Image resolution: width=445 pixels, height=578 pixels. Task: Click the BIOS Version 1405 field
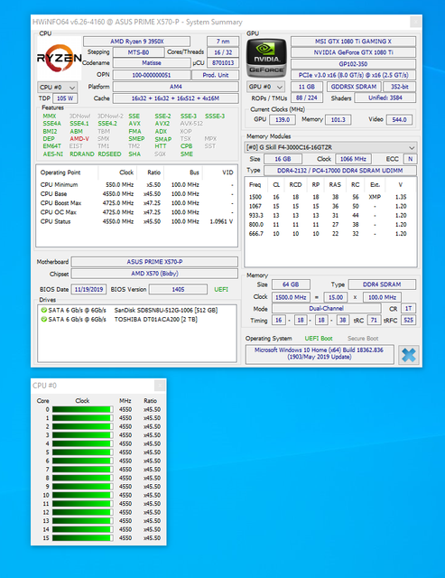pyautogui.click(x=178, y=289)
